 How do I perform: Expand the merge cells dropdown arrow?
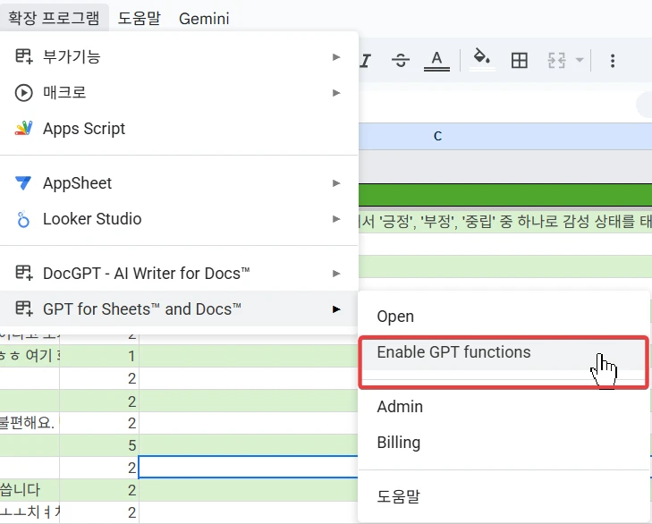click(x=580, y=61)
